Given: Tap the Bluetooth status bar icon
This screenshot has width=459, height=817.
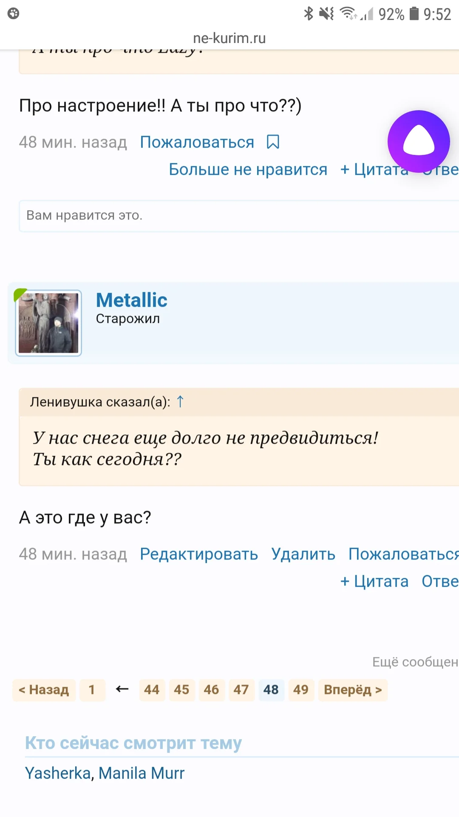Looking at the screenshot, I should coord(309,14).
